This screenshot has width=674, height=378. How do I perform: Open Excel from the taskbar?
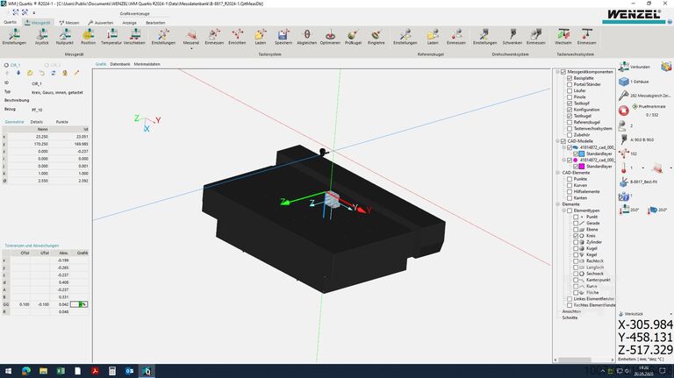click(x=61, y=371)
